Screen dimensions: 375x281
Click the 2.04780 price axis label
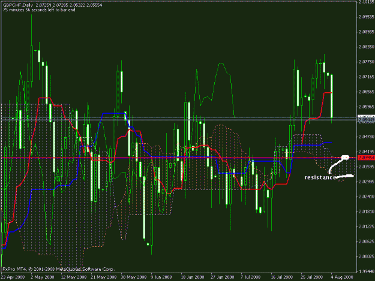[367, 137]
